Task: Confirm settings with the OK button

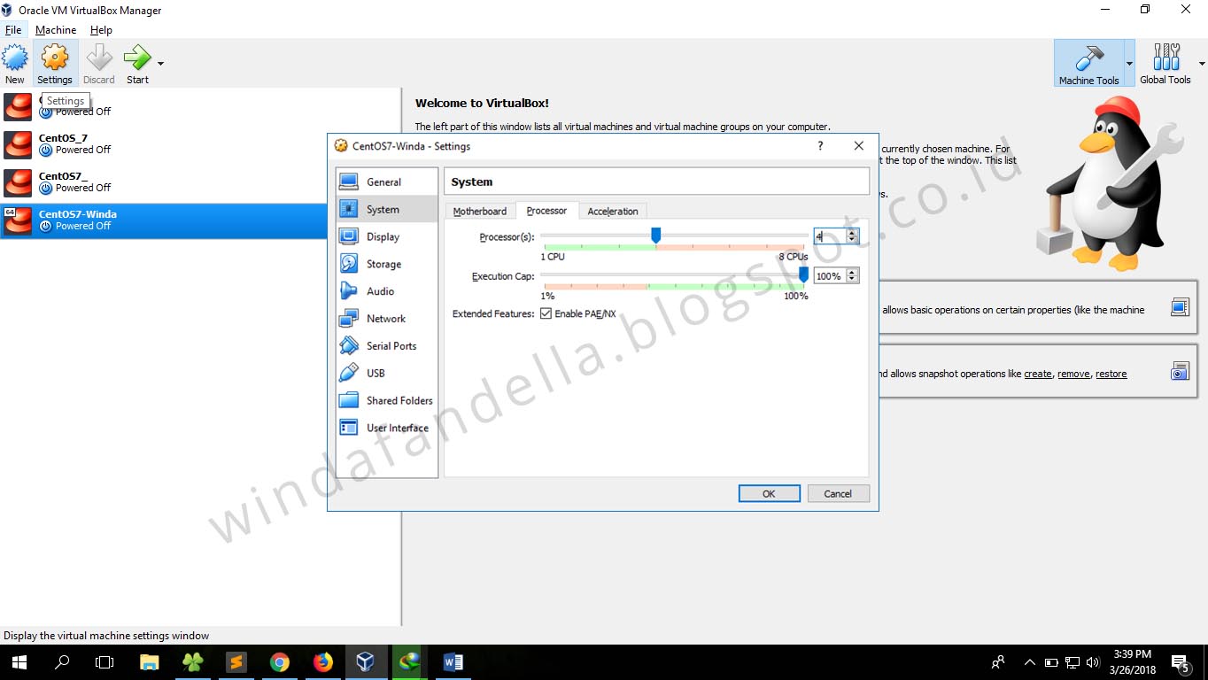Action: (769, 494)
